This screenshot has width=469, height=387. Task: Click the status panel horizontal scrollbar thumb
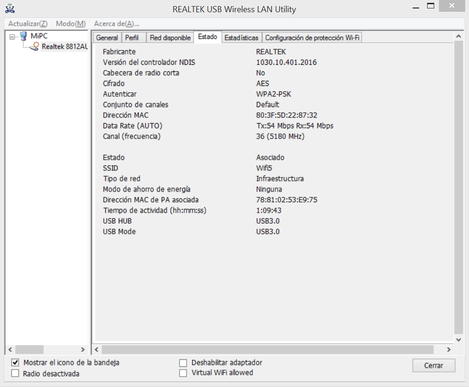pyautogui.click(x=268, y=349)
